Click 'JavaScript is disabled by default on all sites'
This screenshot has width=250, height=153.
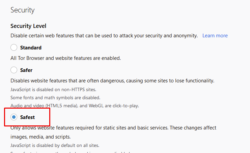click(55, 146)
